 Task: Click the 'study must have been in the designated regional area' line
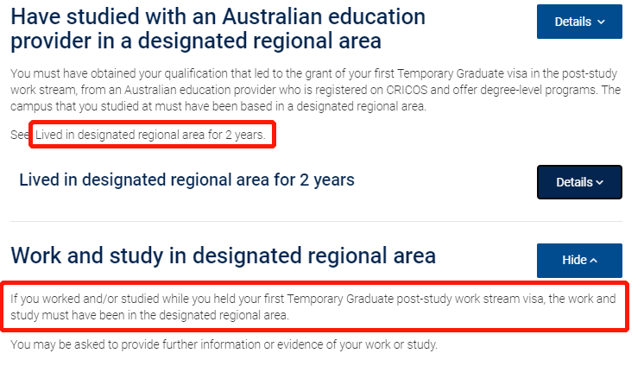(149, 315)
